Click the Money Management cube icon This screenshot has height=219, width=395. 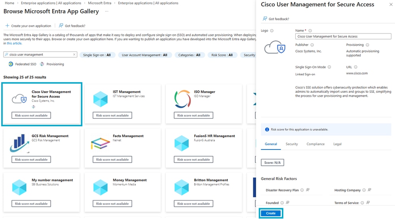[x=101, y=187]
